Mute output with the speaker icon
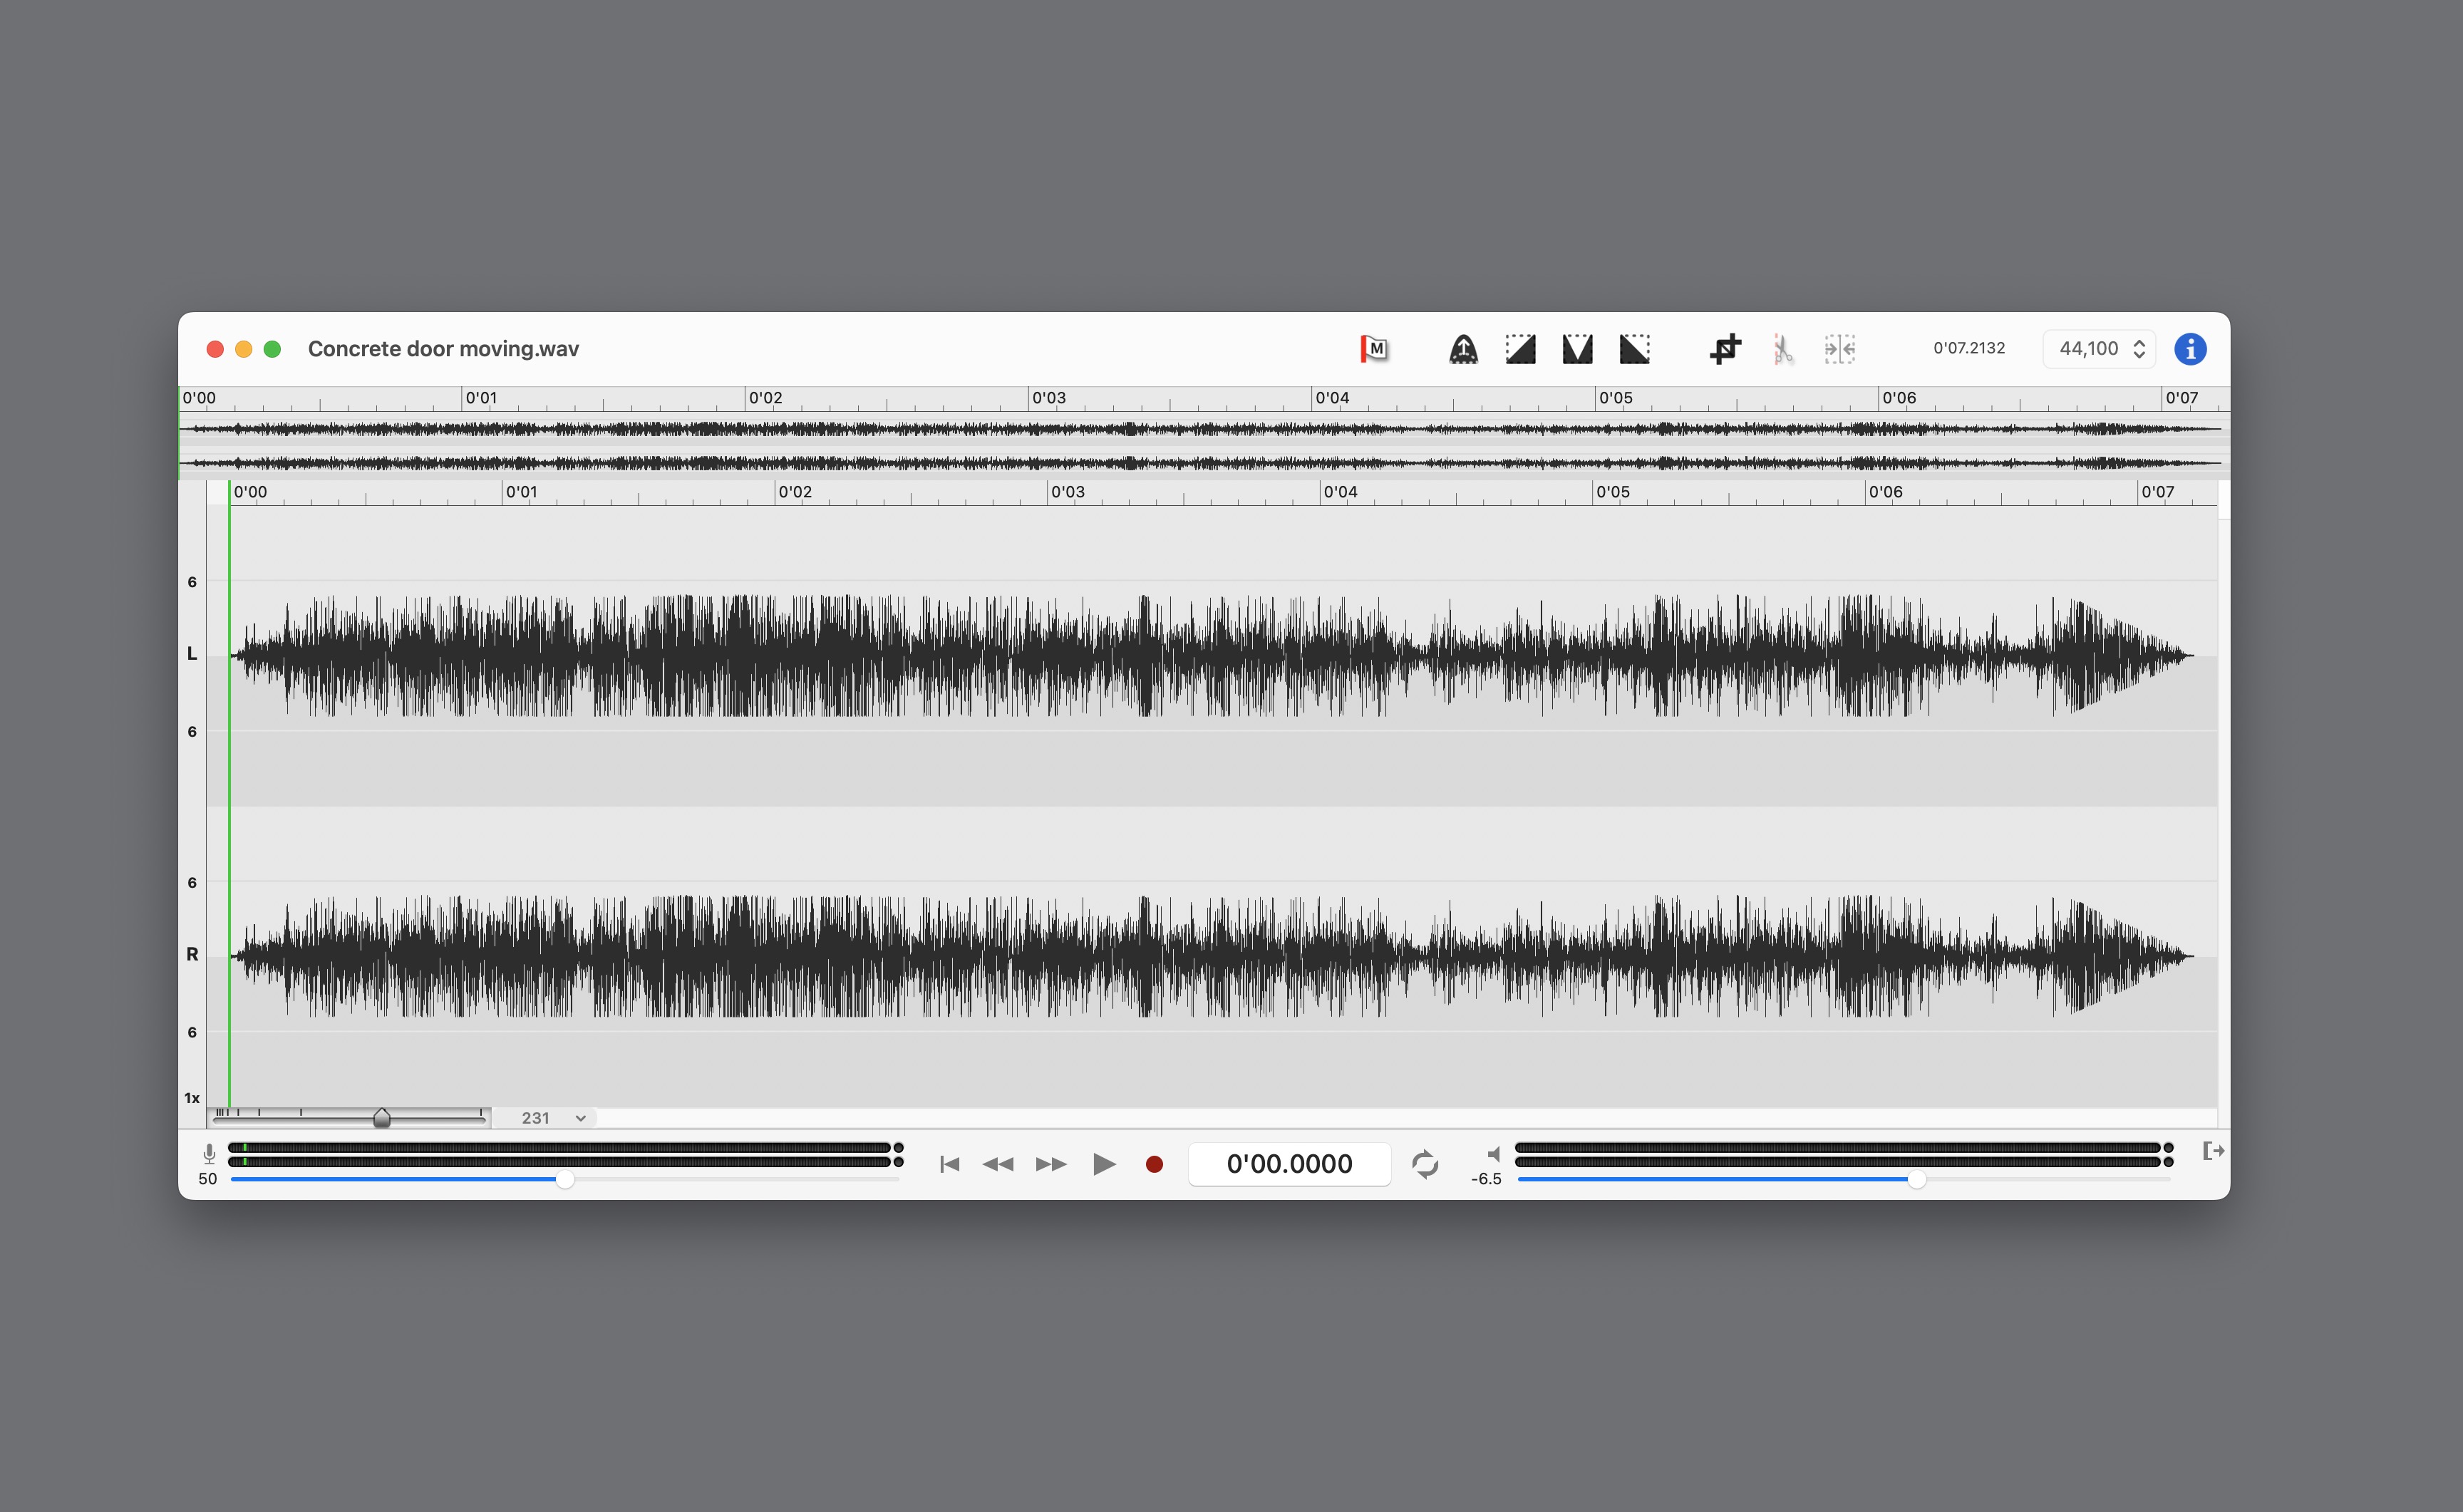 pyautogui.click(x=1493, y=1154)
